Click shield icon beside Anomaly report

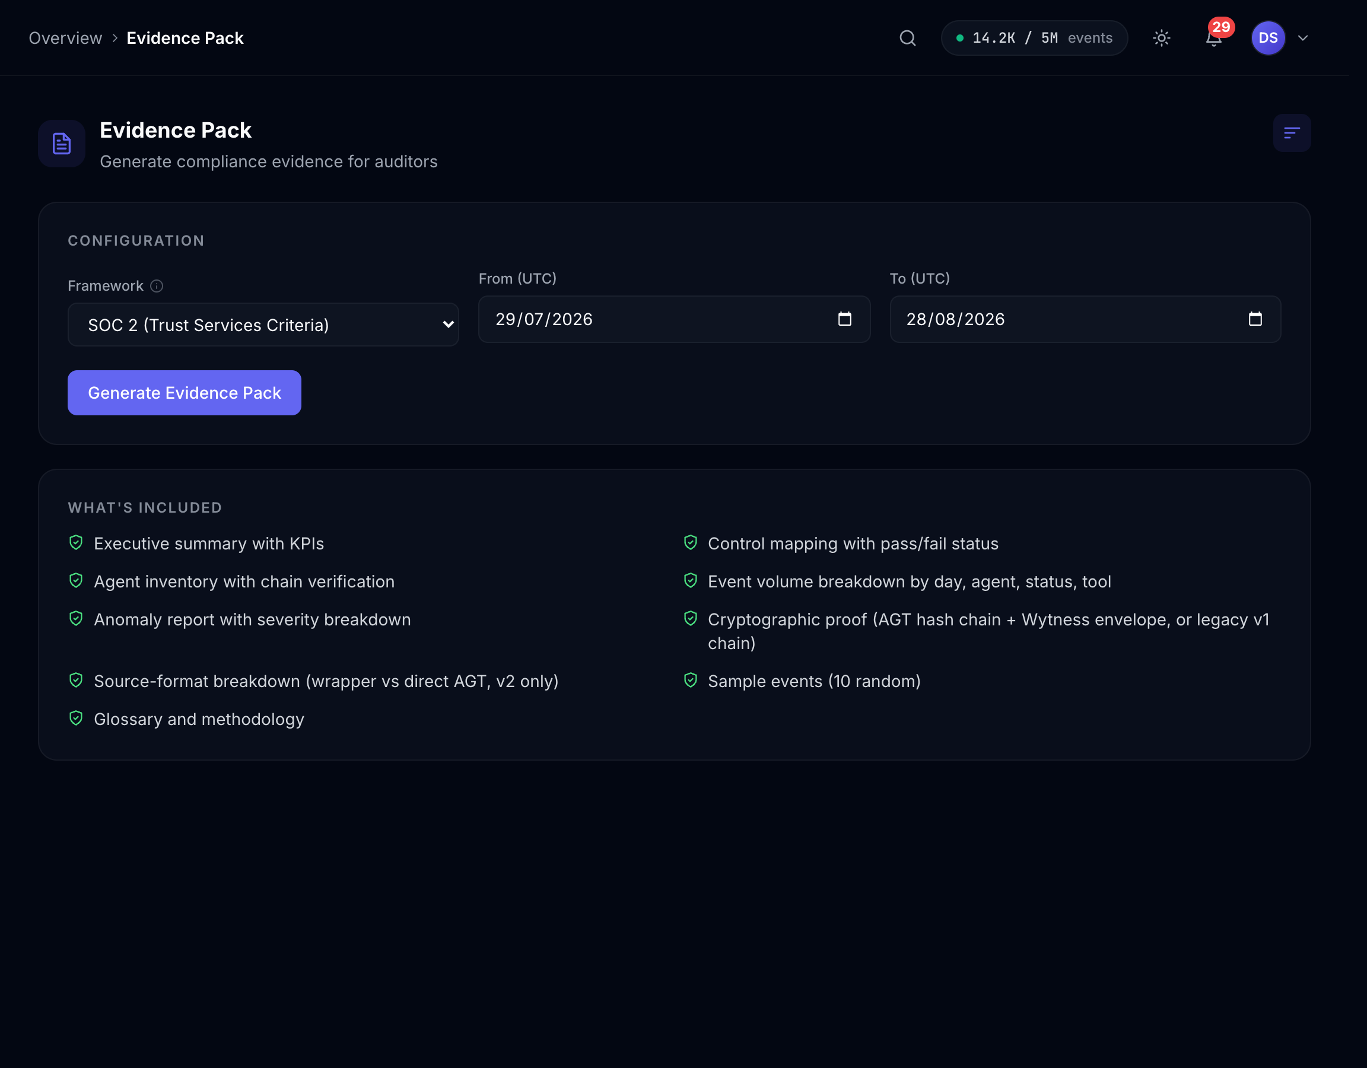(x=76, y=619)
